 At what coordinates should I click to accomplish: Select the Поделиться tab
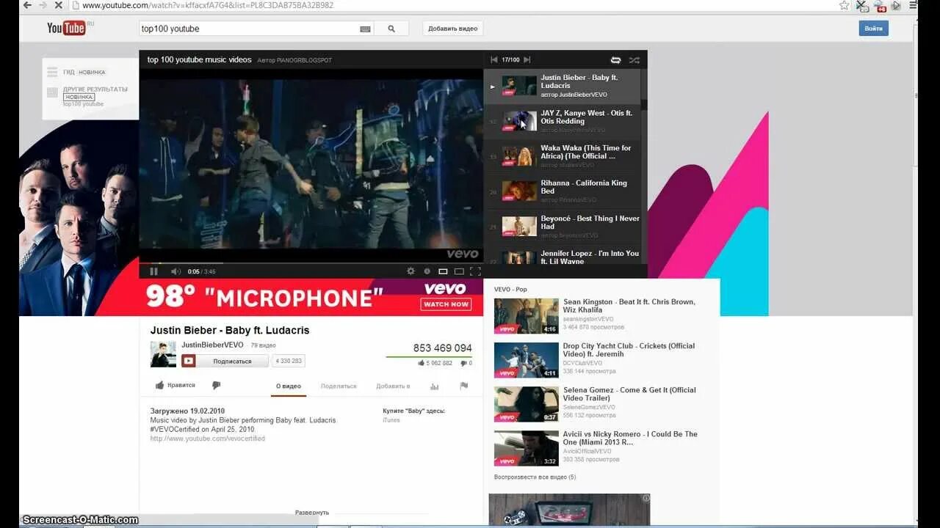tap(339, 386)
